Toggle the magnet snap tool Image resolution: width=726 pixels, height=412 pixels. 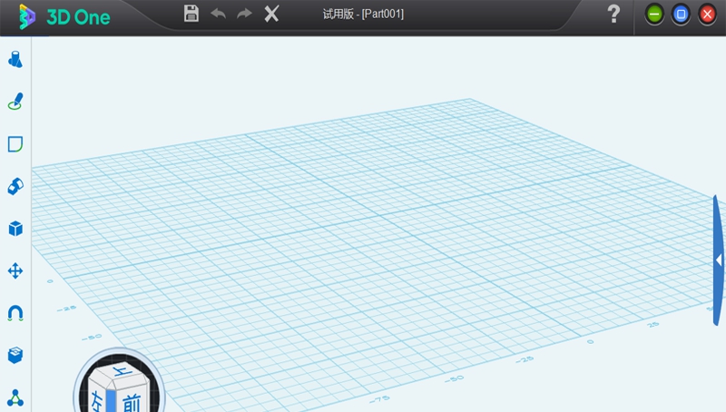pos(15,313)
